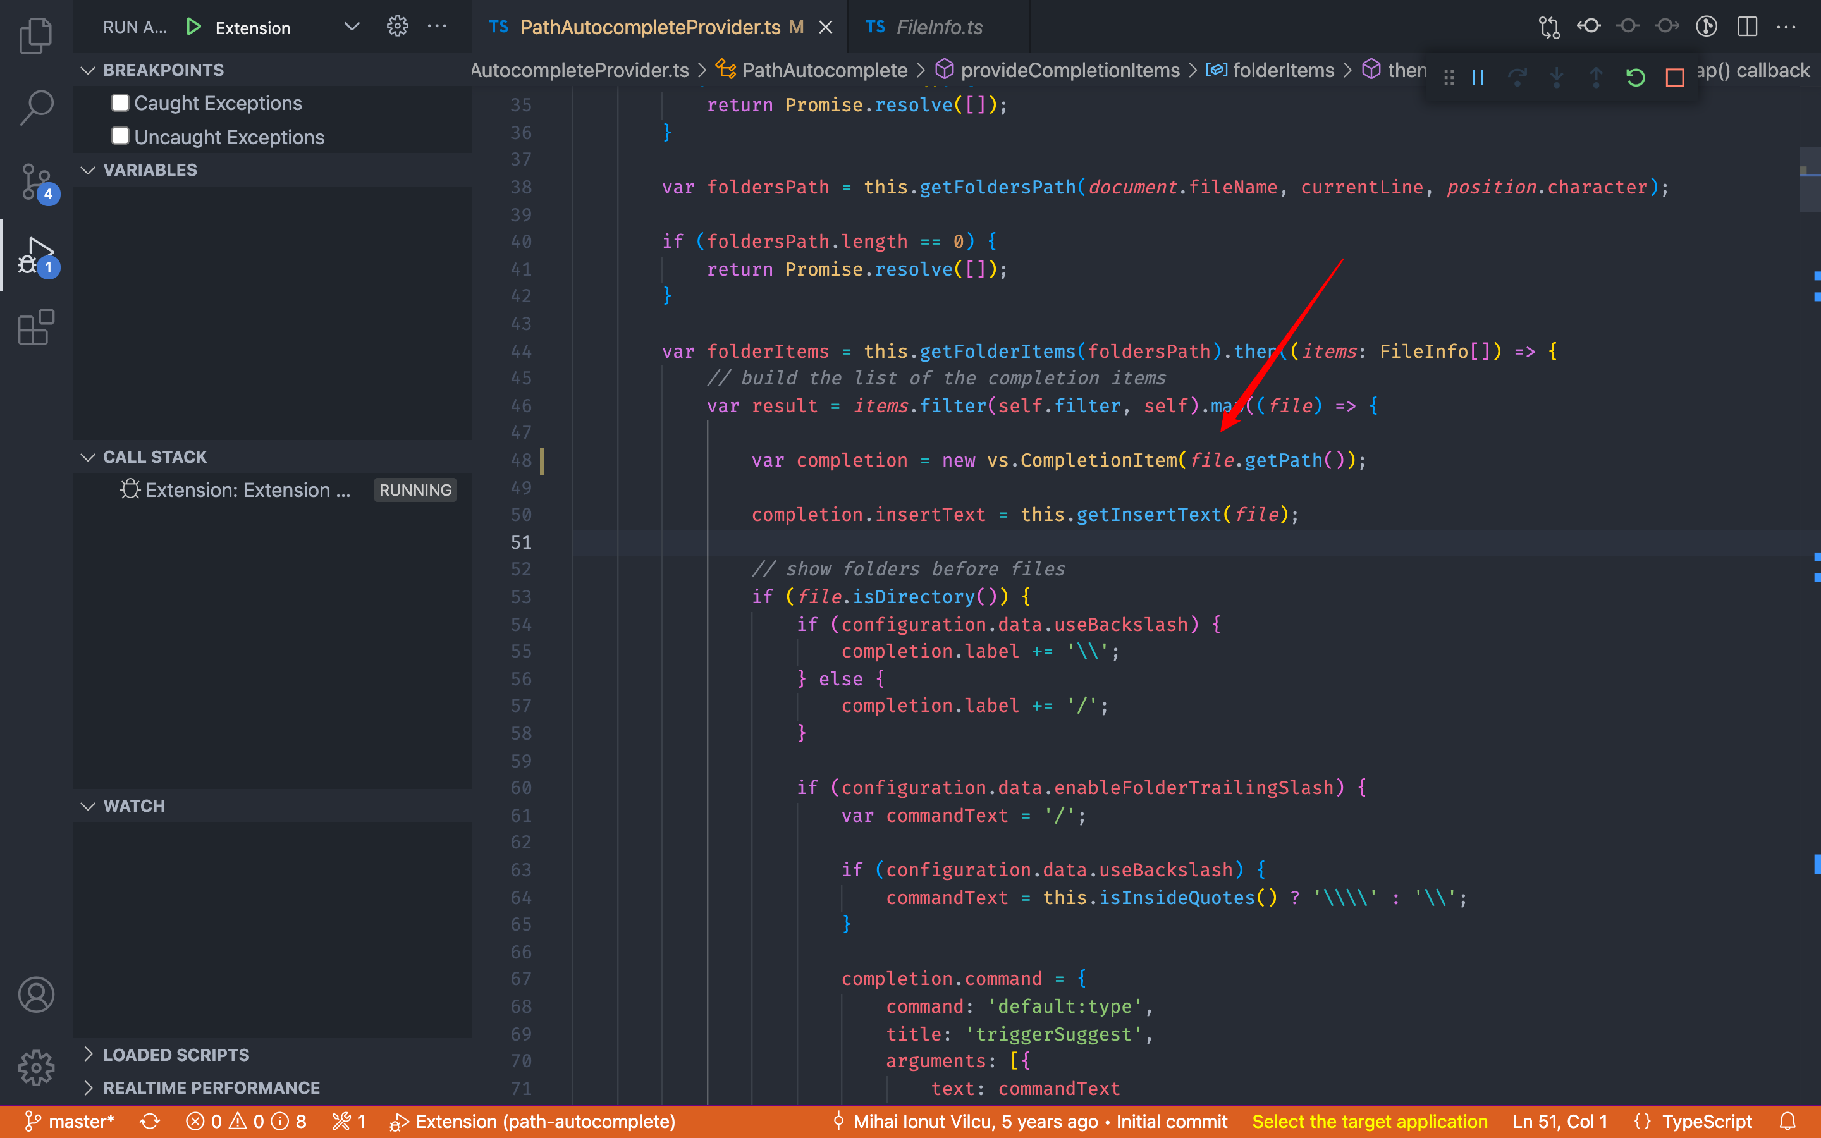The height and width of the screenshot is (1138, 1821).
Task: Expand the Loaded Scripts section
Action: coord(175,1055)
